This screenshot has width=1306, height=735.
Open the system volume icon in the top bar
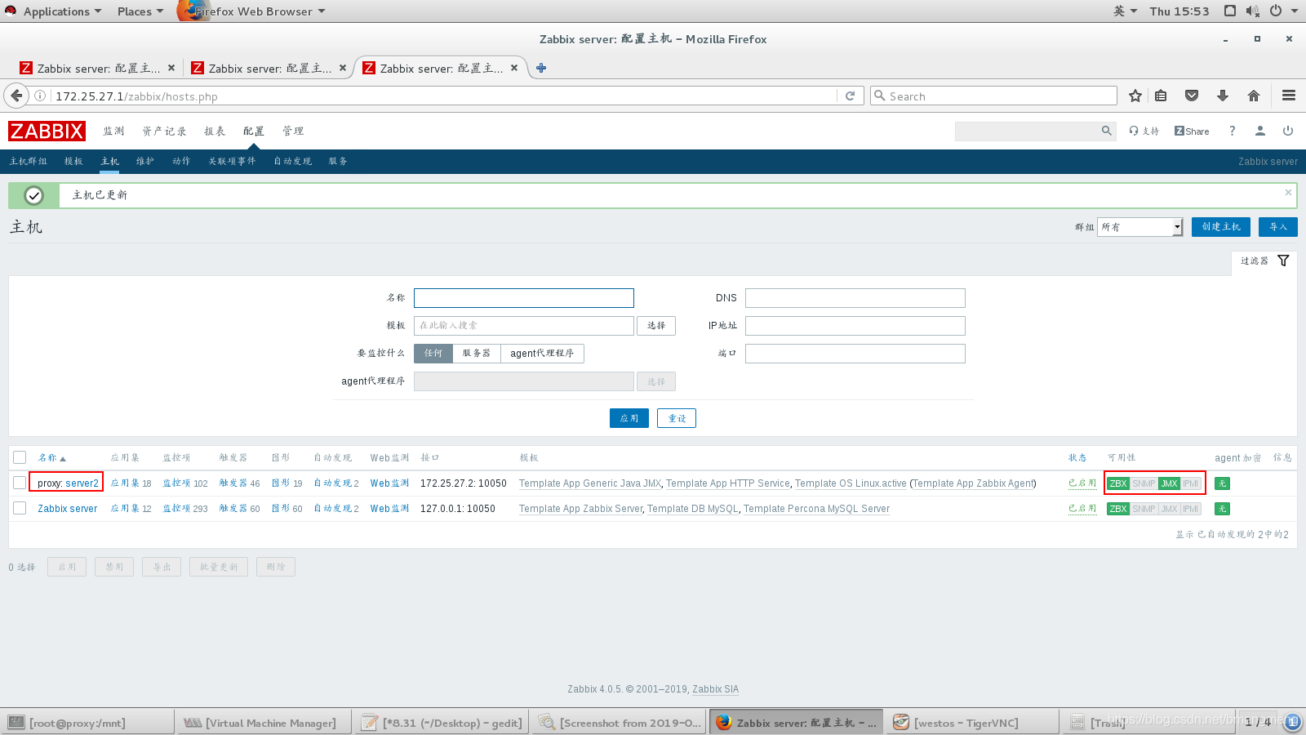click(x=1253, y=11)
